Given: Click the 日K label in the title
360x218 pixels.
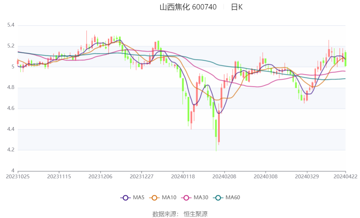Looking at the screenshot, I should pyautogui.click(x=237, y=7).
